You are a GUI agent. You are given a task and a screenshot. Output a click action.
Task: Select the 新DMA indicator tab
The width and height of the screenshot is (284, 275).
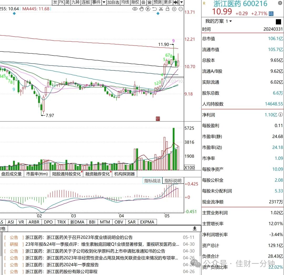77,222
